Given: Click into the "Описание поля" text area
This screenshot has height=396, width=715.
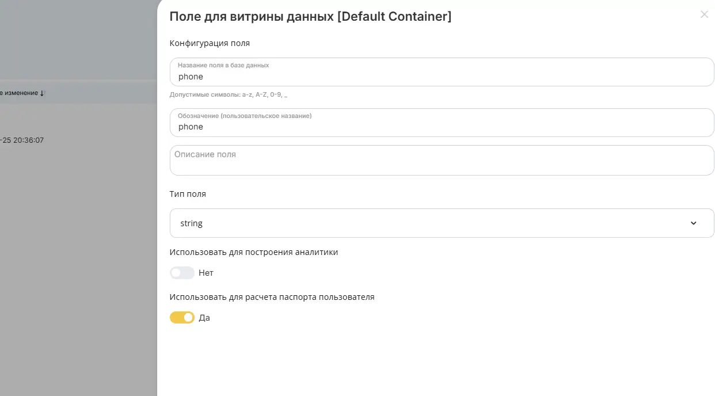Looking at the screenshot, I should [x=442, y=160].
